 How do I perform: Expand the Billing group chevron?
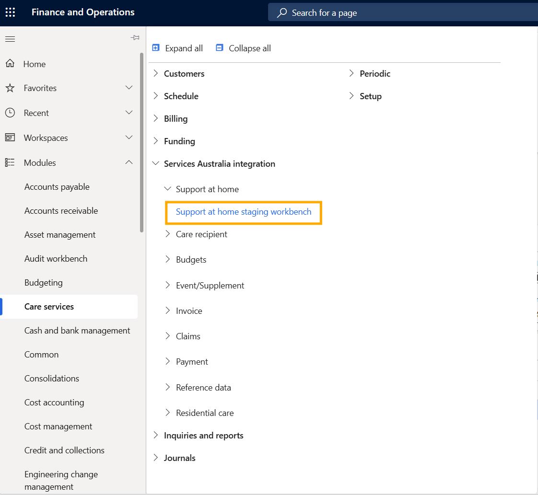(156, 118)
